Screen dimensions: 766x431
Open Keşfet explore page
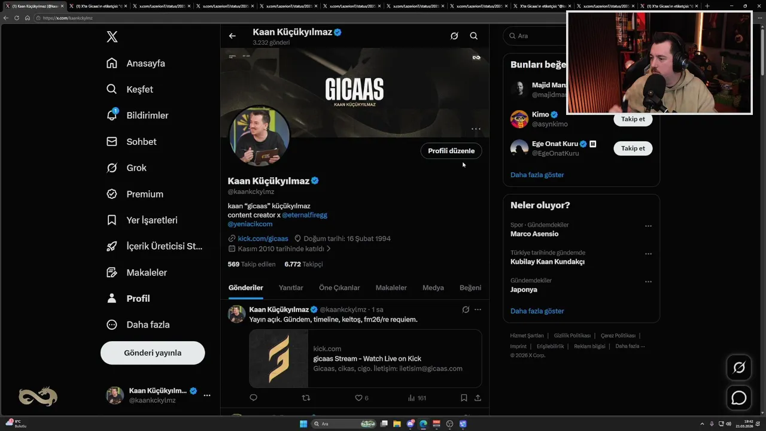pos(130,89)
